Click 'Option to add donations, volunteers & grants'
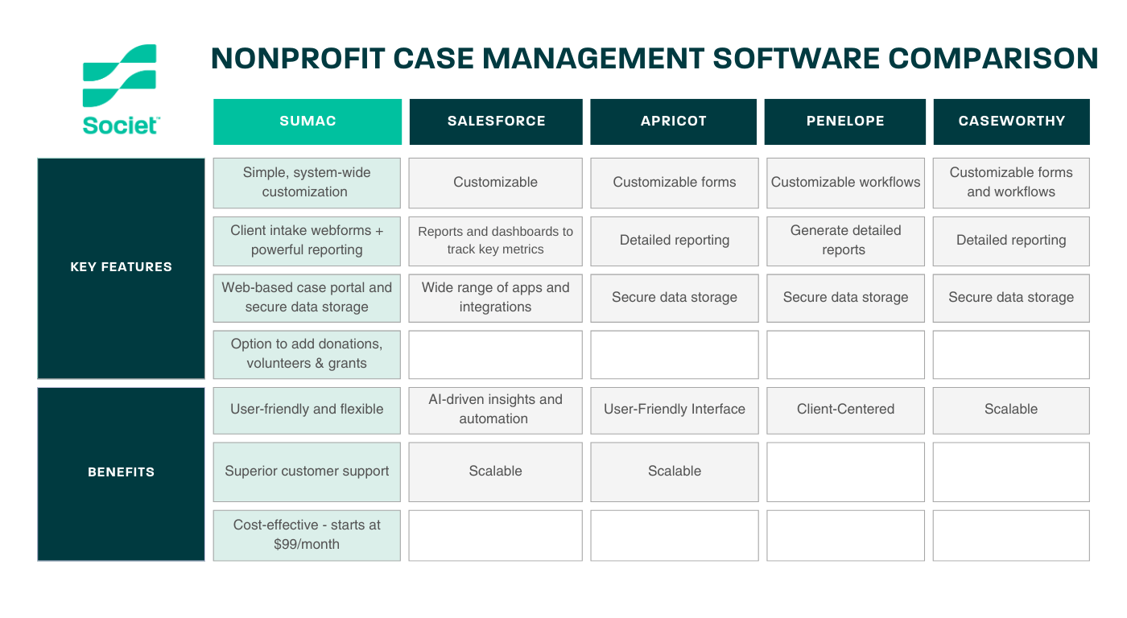The height and width of the screenshot is (618, 1127). pos(307,354)
